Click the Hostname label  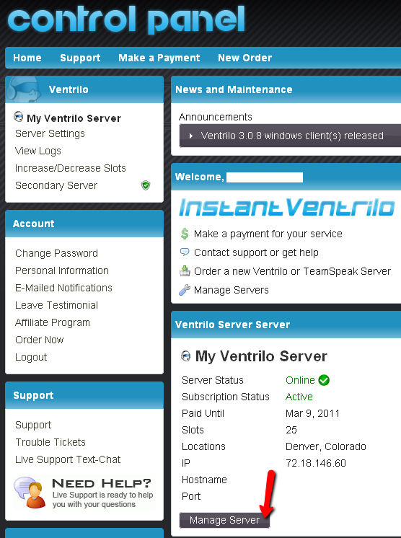204,480
